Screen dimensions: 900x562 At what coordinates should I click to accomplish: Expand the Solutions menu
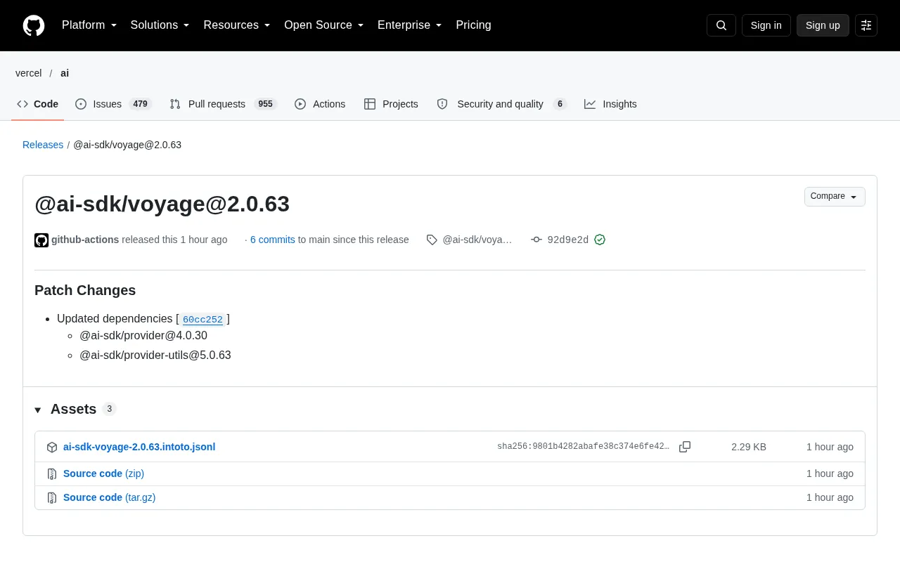coord(160,25)
